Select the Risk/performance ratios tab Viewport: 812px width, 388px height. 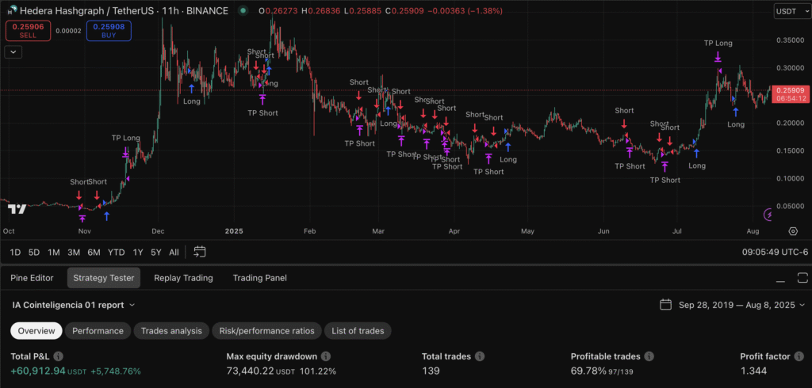[266, 330]
